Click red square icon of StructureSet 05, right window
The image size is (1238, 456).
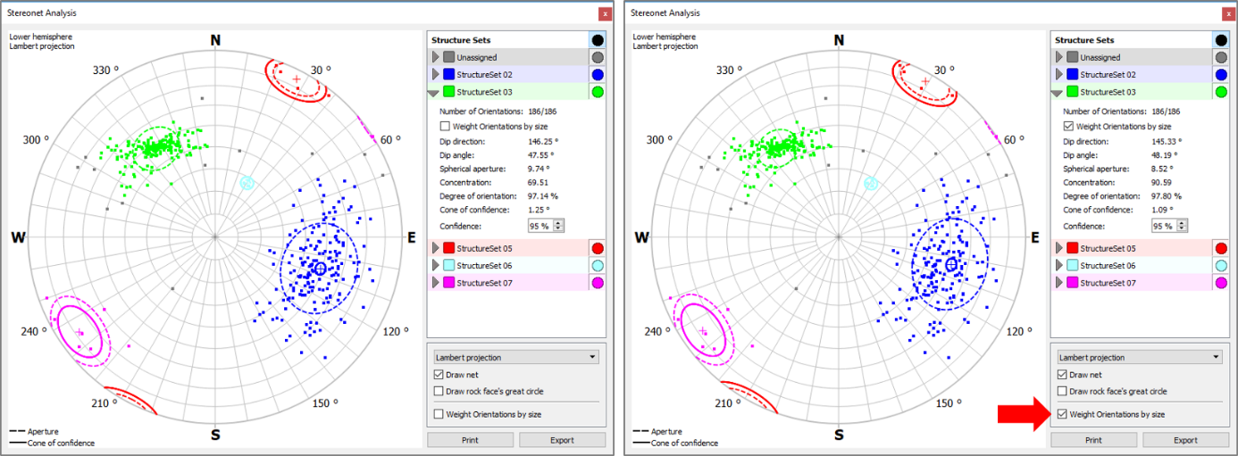(x=1072, y=248)
